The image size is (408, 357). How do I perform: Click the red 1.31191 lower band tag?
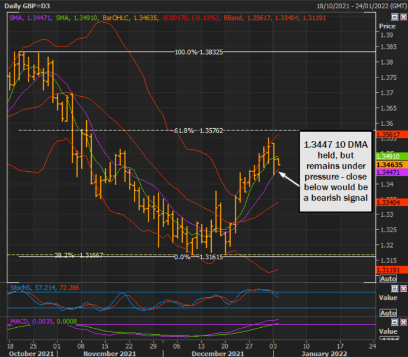392,270
